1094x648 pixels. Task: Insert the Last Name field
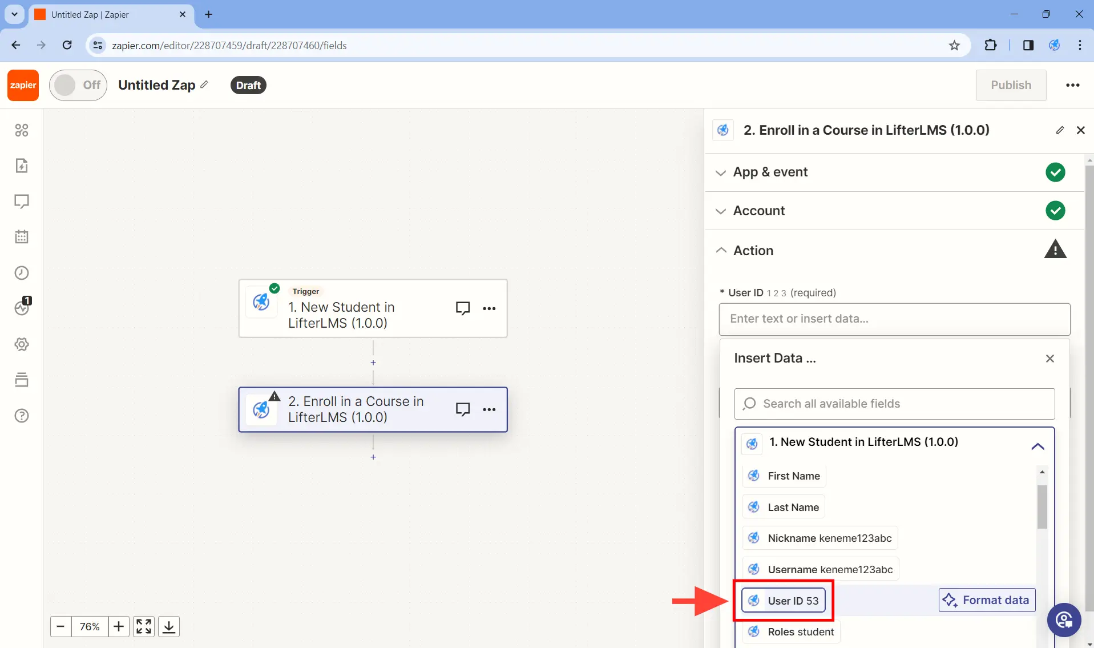tap(783, 507)
